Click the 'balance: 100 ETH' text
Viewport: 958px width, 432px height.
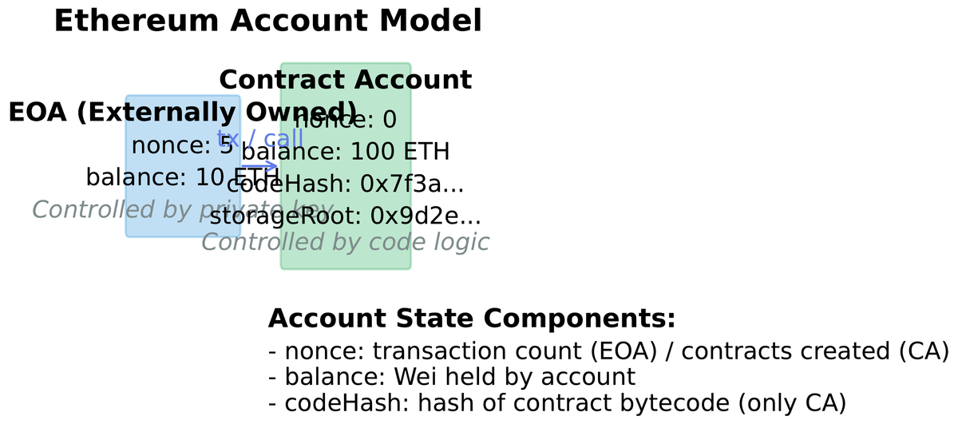point(345,152)
